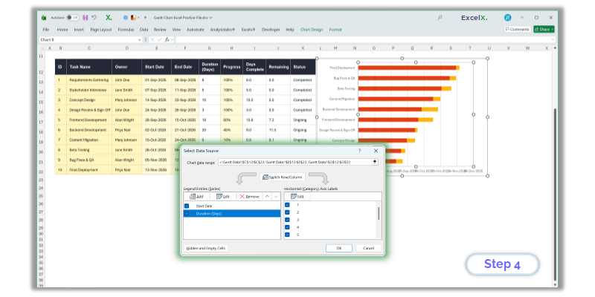Open the Review tab
Viewport: 595px width, 297px height.
(160, 29)
